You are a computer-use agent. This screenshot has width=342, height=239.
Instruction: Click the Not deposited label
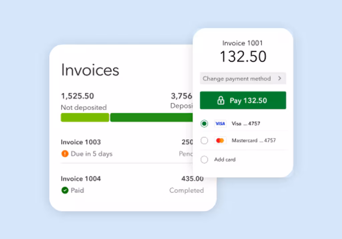[x=84, y=107]
